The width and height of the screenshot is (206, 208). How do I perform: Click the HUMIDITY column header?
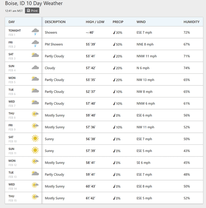191,22
